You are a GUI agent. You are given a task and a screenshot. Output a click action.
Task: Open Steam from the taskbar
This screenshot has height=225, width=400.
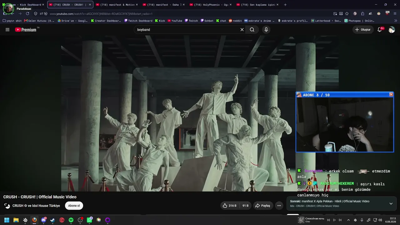pos(52,220)
